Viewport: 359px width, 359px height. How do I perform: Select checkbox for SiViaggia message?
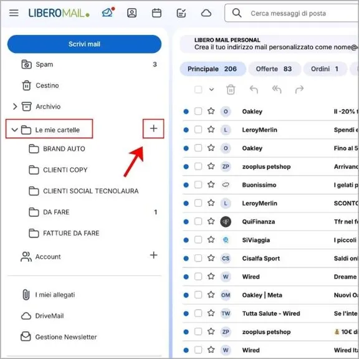click(198, 240)
